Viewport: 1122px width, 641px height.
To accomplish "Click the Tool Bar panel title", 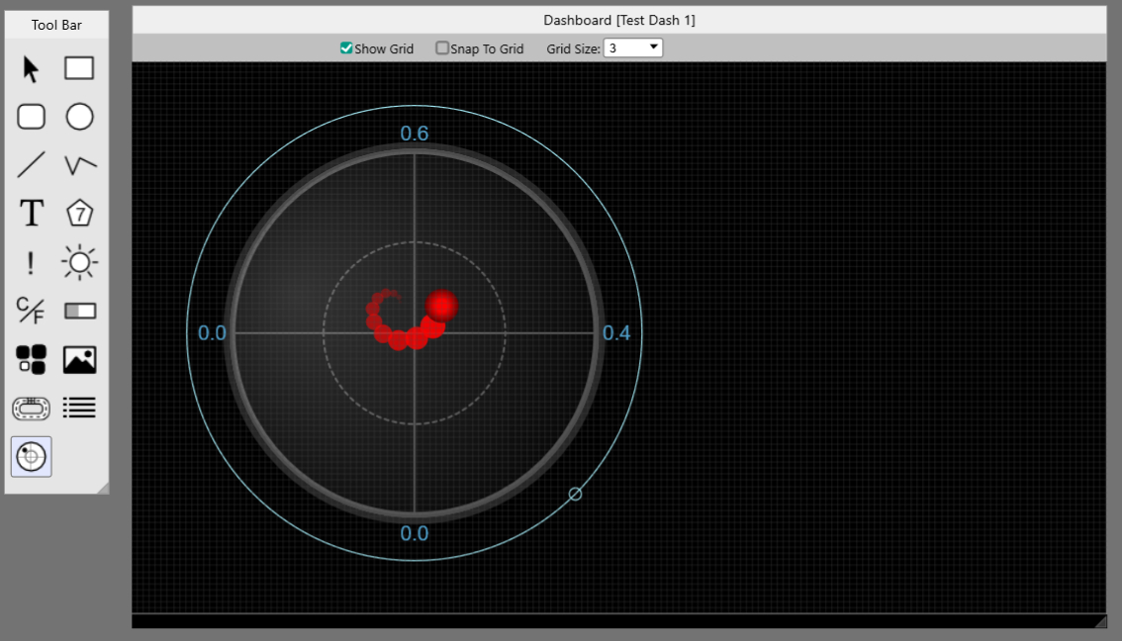I will click(x=56, y=25).
